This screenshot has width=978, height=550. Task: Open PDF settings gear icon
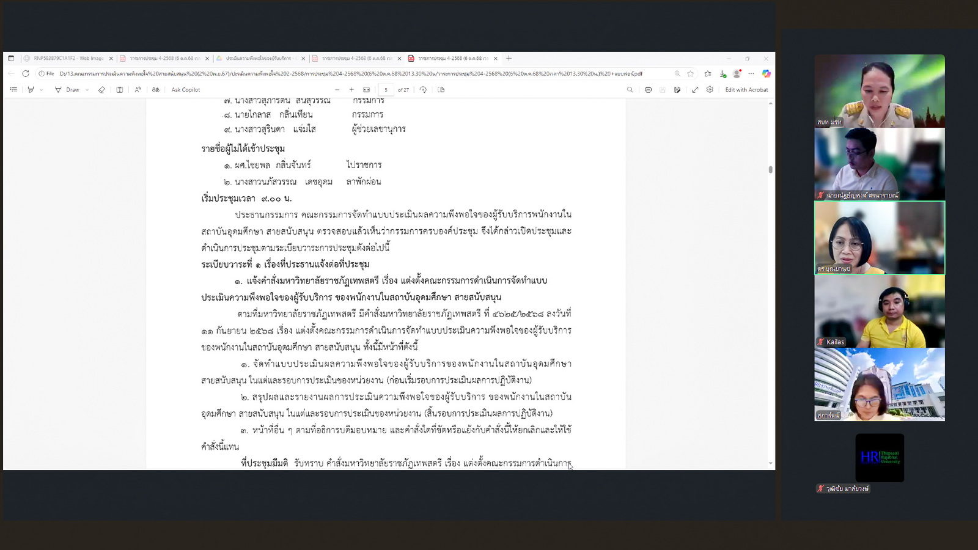(710, 90)
